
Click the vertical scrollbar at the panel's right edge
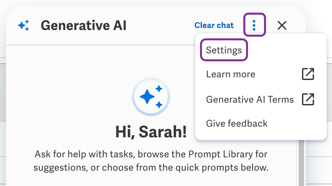click(x=301, y=163)
